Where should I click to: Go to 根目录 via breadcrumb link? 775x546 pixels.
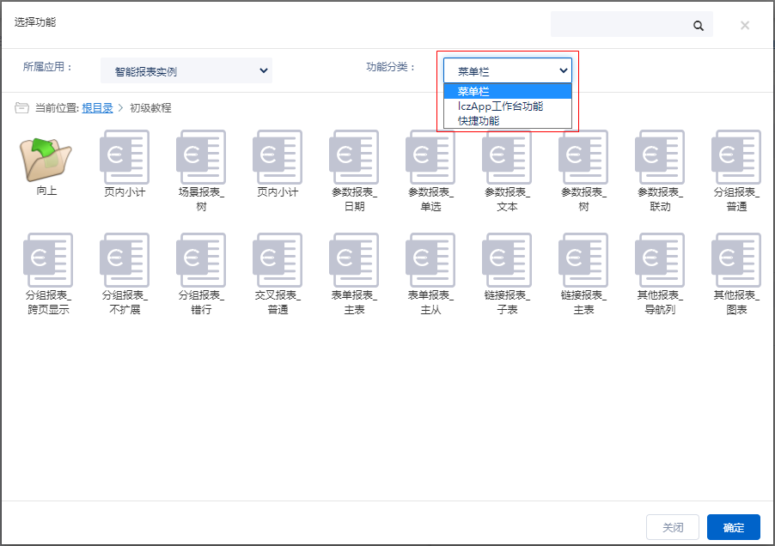point(97,108)
